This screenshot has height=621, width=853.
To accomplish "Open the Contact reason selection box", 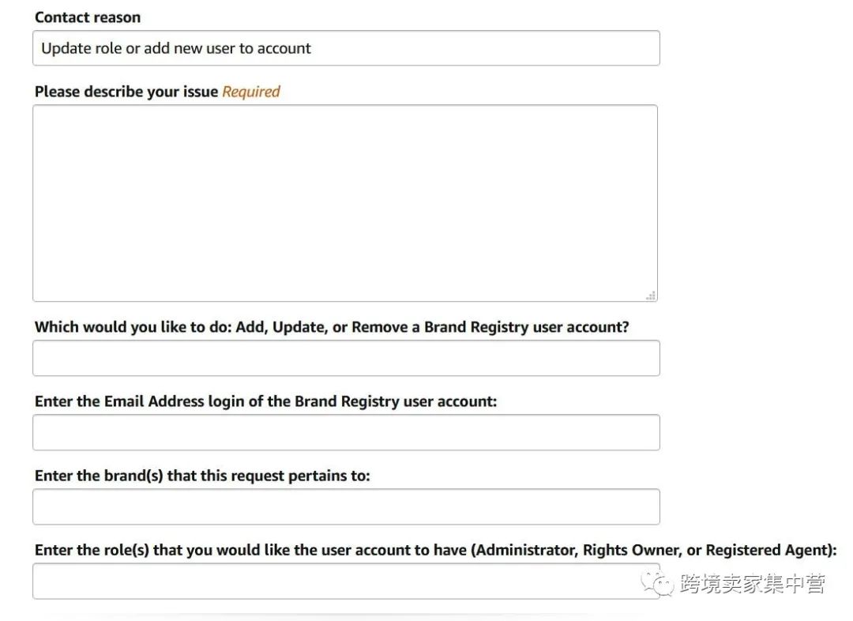I will (x=346, y=48).
